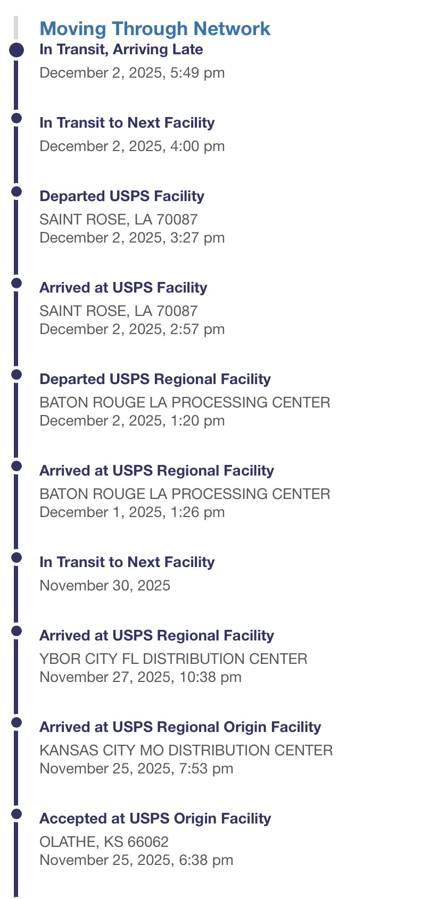Click the Arrived at USPS Regional Origin Facility title
Screen dimensions: 446x899
coord(180,727)
